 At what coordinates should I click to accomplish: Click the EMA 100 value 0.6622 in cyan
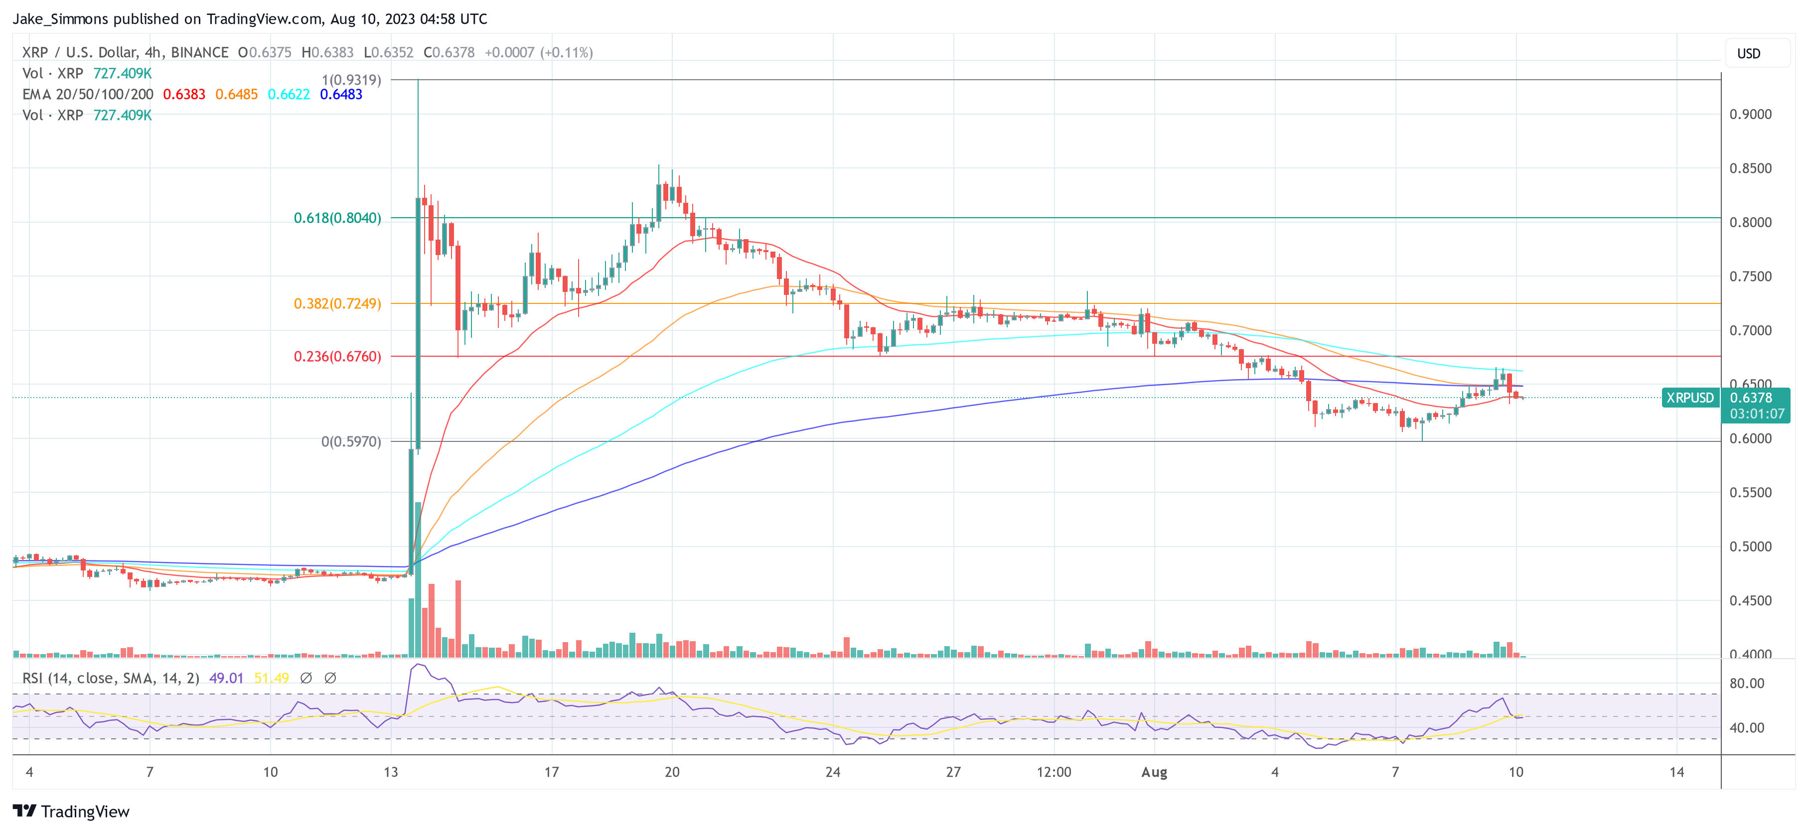(289, 95)
